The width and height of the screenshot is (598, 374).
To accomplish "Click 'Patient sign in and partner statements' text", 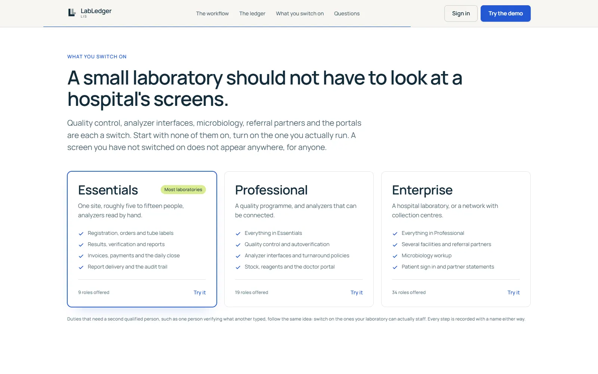I will click(x=448, y=267).
